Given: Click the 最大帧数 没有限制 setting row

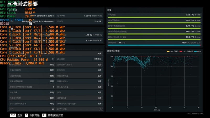Looking at the screenshot, I should coord(80,59).
